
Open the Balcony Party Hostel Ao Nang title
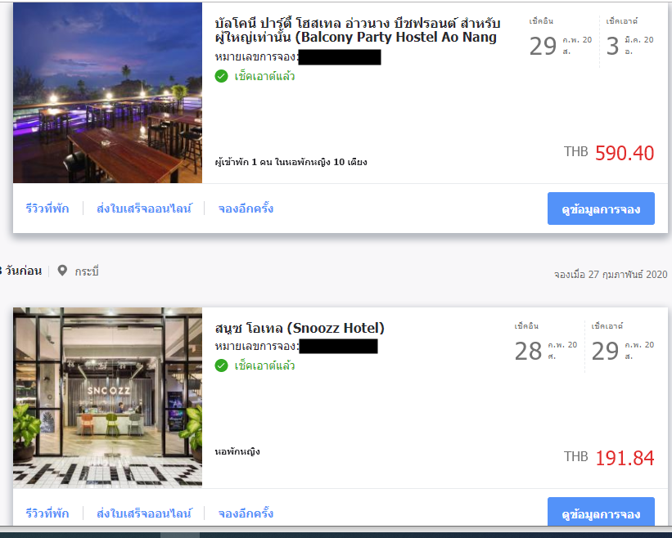[x=358, y=30]
